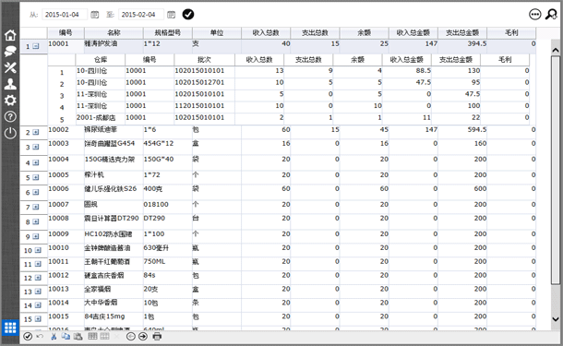Expand row 9 item 10009
Screen dimensions: 563x346
36,236
